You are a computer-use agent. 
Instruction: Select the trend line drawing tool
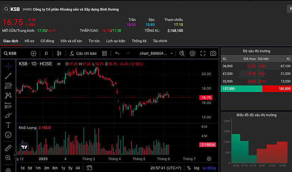coord(8,76)
